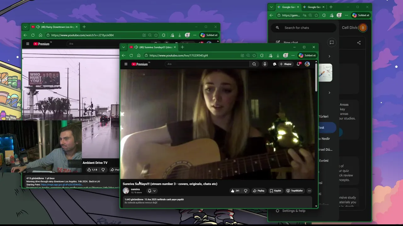Open sunniva channel name link

[135, 189]
